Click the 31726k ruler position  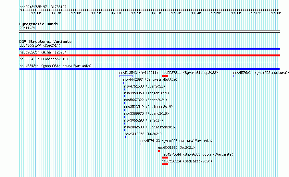(35, 13)
